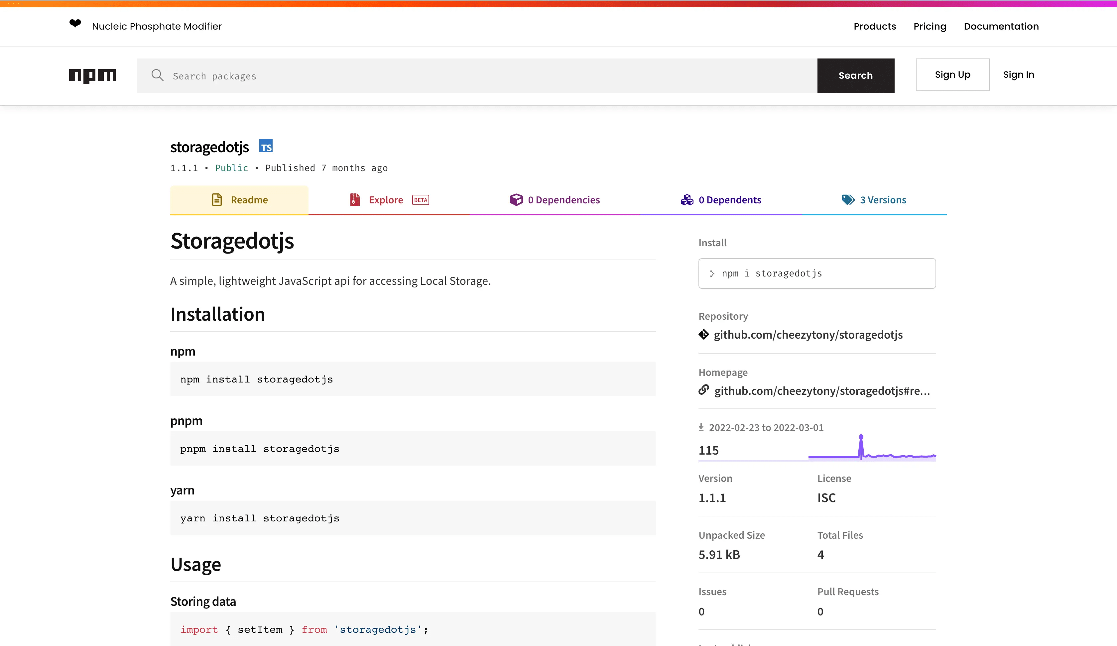Click the terminal prompt chevron in install box

712,274
